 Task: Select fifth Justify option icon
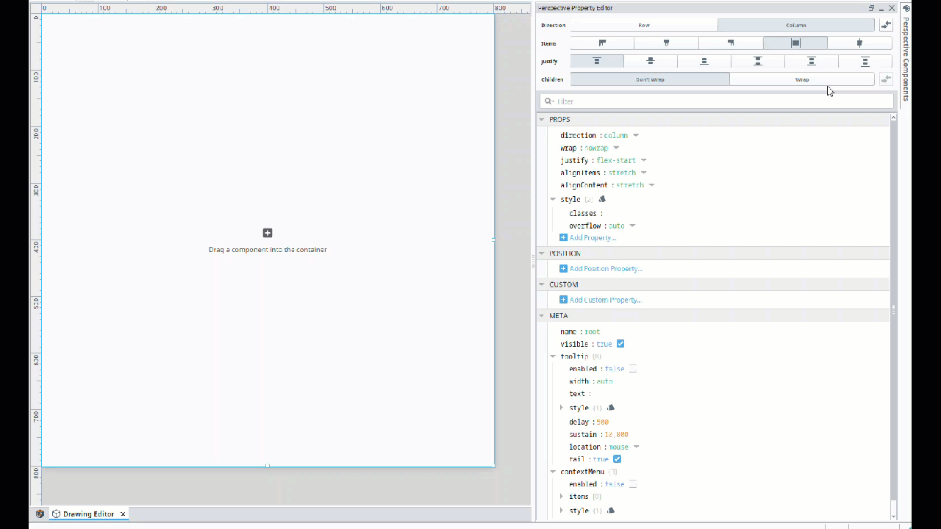point(812,61)
